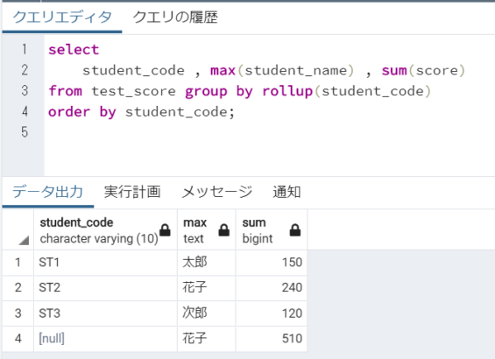Show the メッセージ tab
The height and width of the screenshot is (359, 495).
coord(216,192)
